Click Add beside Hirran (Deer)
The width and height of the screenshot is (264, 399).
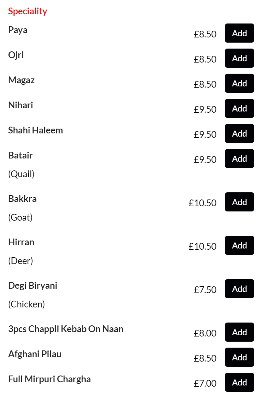pyautogui.click(x=239, y=245)
